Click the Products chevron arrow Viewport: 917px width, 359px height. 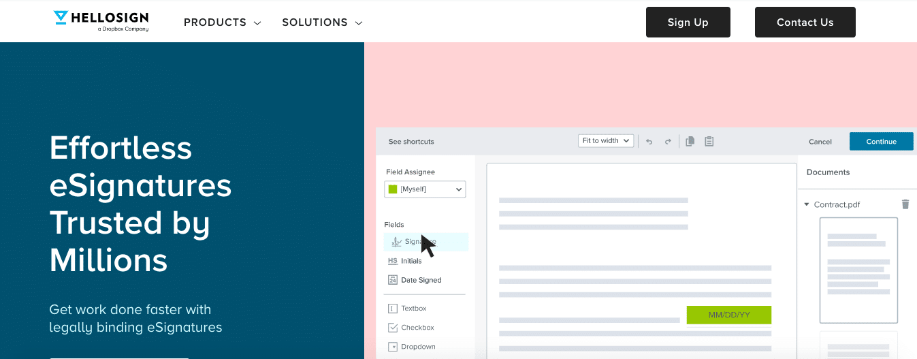click(257, 23)
